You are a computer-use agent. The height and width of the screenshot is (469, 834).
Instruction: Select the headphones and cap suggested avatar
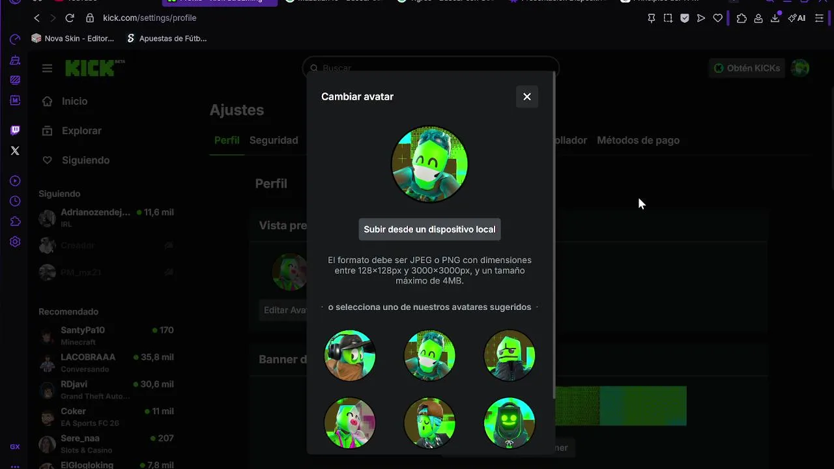(x=350, y=355)
